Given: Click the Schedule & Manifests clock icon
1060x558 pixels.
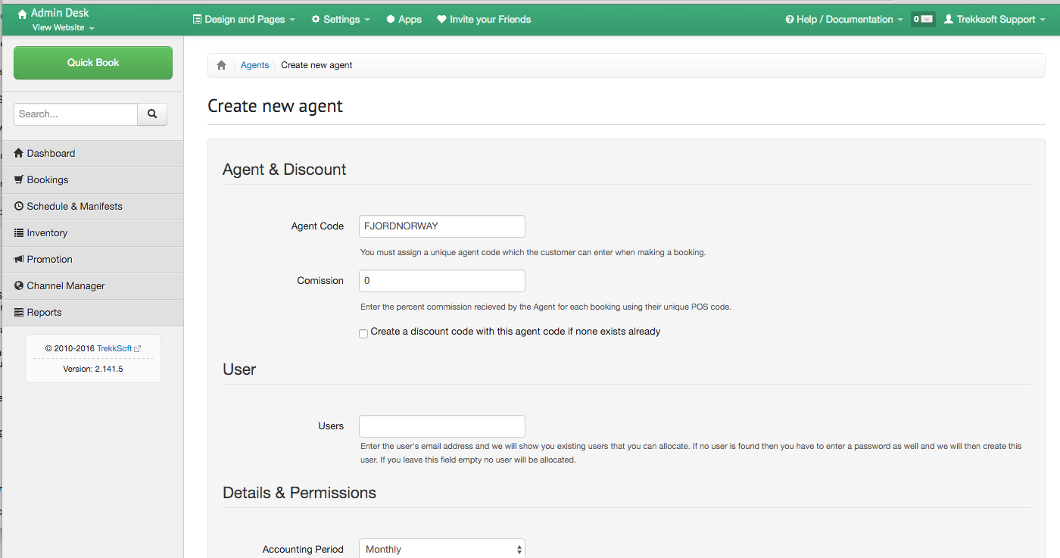Looking at the screenshot, I should pyautogui.click(x=19, y=206).
